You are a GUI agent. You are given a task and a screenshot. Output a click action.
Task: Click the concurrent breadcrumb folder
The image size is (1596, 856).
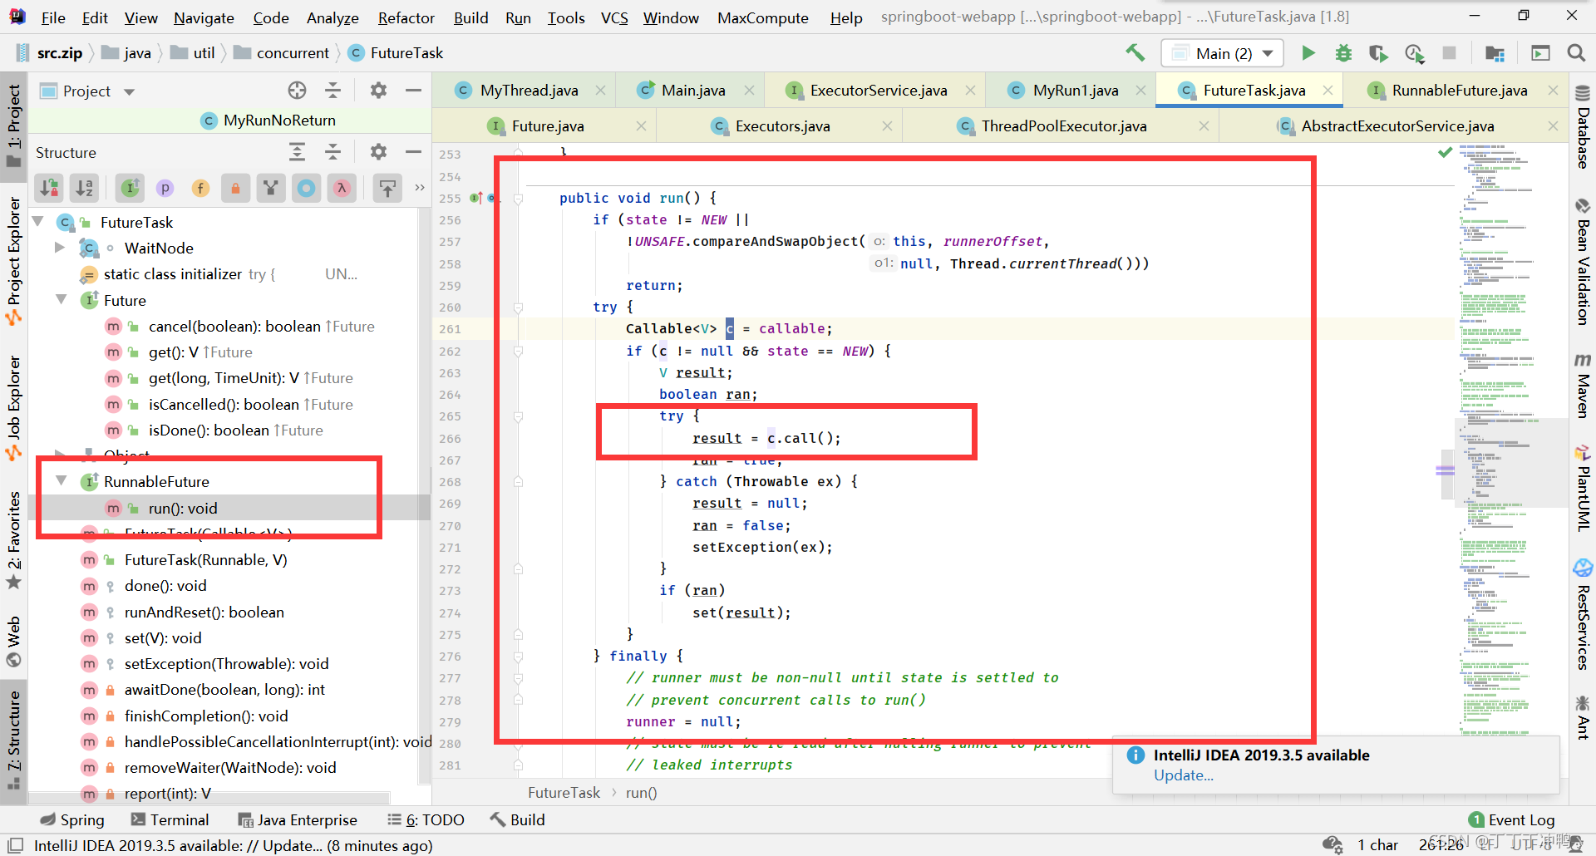(x=282, y=53)
